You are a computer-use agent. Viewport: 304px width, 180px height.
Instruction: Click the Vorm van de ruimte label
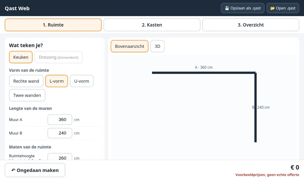(29, 70)
